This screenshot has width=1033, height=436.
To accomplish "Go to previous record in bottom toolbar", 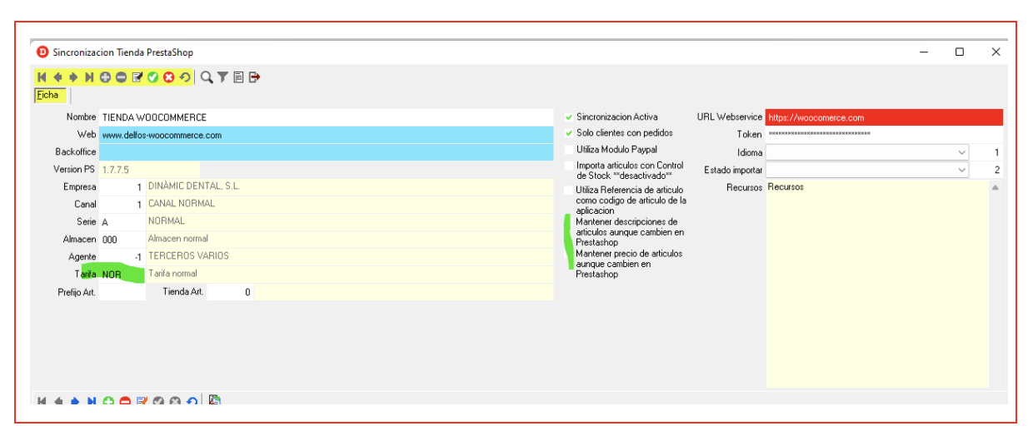I will coord(58,400).
